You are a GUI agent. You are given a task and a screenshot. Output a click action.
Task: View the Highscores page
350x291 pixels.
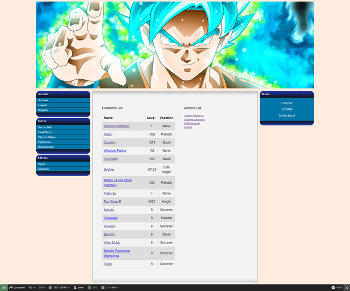coord(45,142)
